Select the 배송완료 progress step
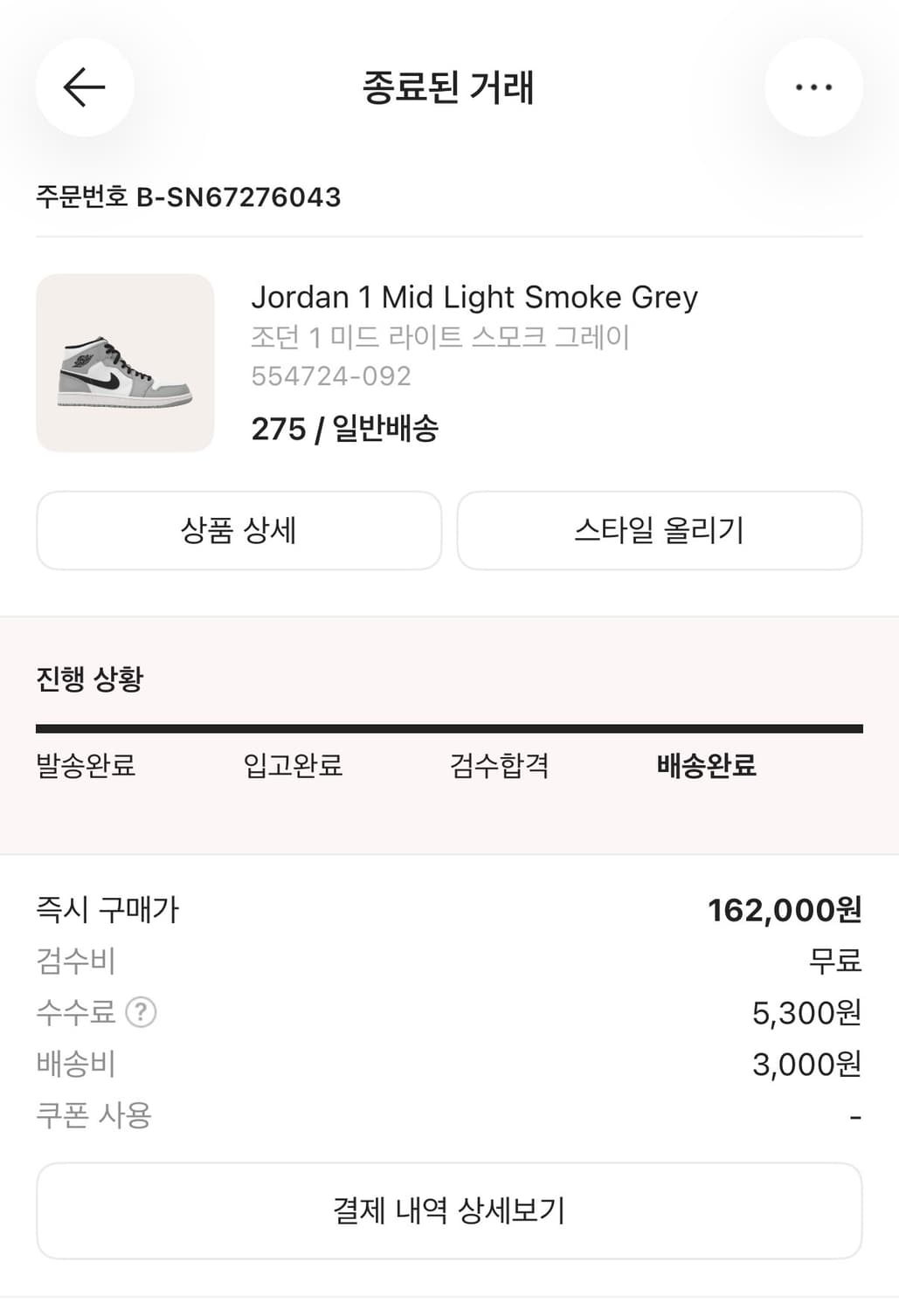The image size is (899, 1310). (706, 766)
